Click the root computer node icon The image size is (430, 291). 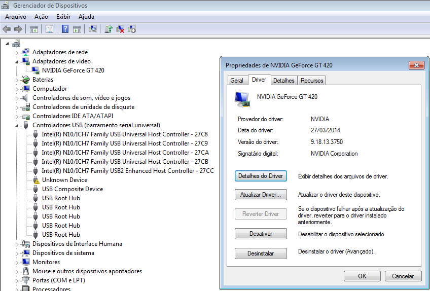point(16,43)
